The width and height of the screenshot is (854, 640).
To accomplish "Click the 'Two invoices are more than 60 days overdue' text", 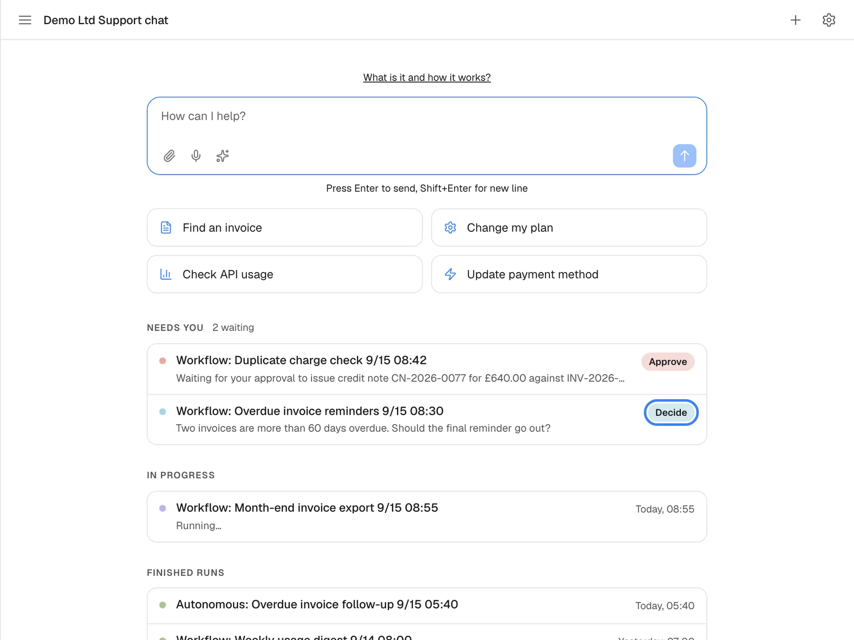I will tap(363, 428).
